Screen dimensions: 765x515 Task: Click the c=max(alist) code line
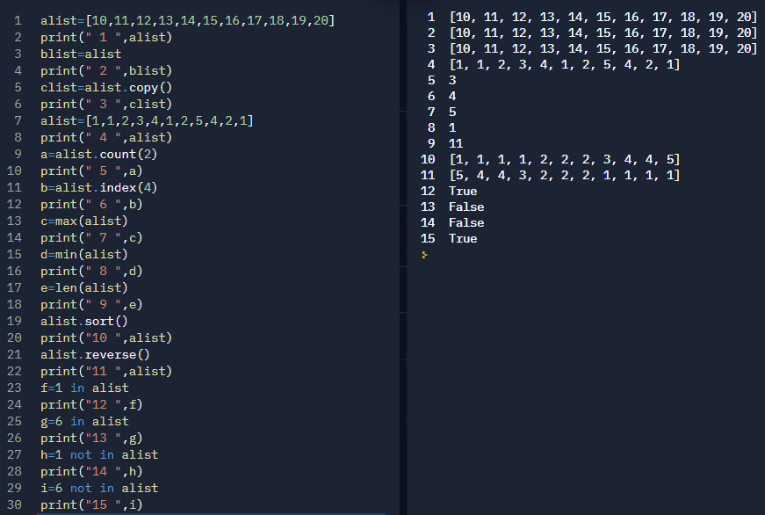pos(84,221)
